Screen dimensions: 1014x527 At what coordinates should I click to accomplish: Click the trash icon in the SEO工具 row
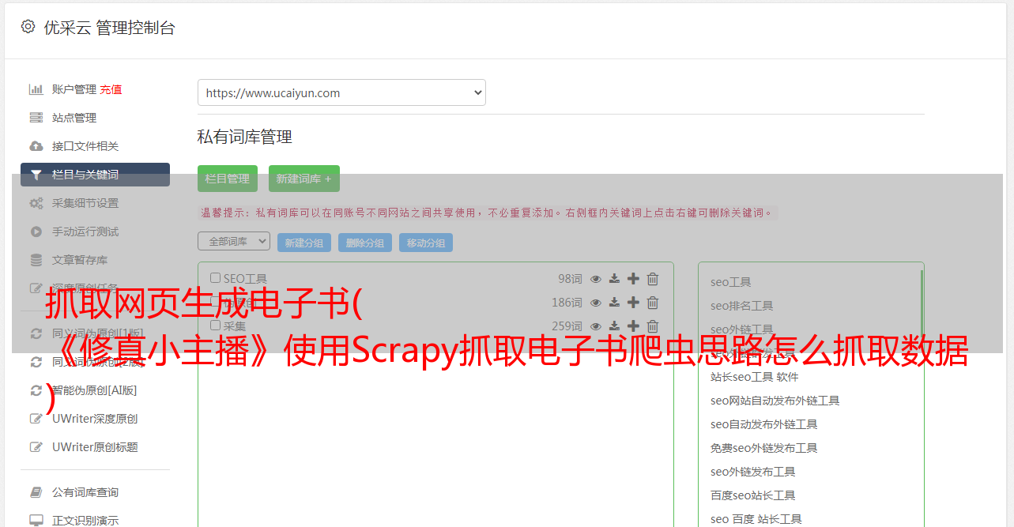point(653,279)
